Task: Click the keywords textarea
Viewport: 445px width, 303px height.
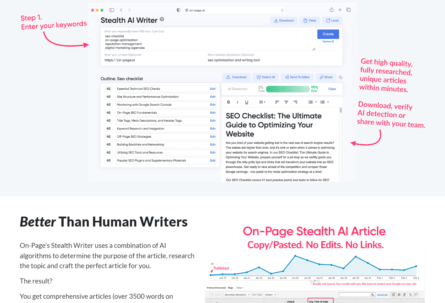Action: [209, 42]
